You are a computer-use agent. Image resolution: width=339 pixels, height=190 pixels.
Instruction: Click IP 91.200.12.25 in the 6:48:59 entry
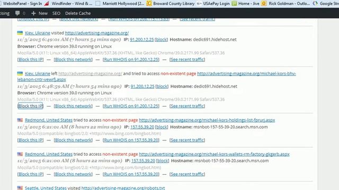coord(142,87)
